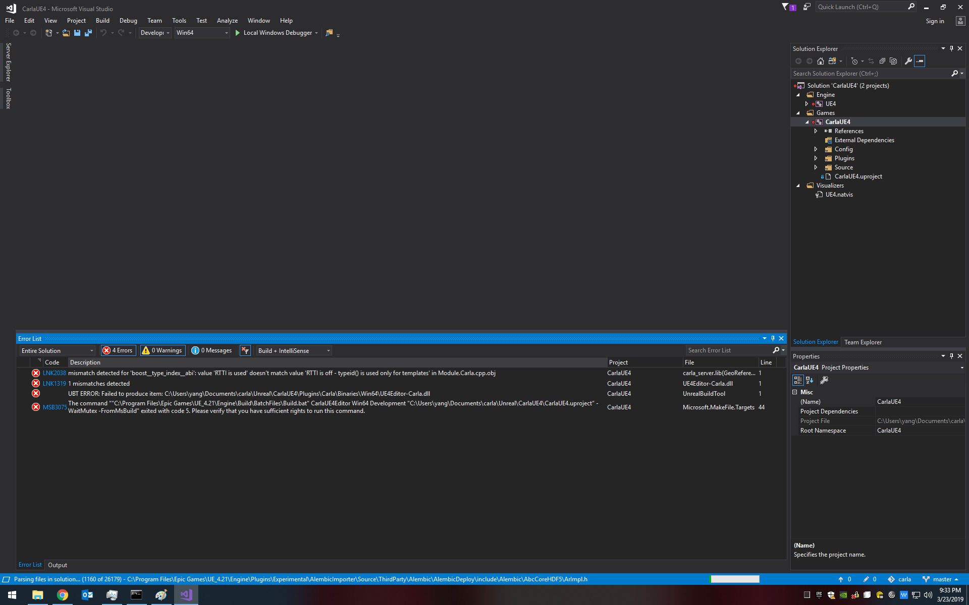
Task: Open the Build menu
Action: (x=102, y=21)
